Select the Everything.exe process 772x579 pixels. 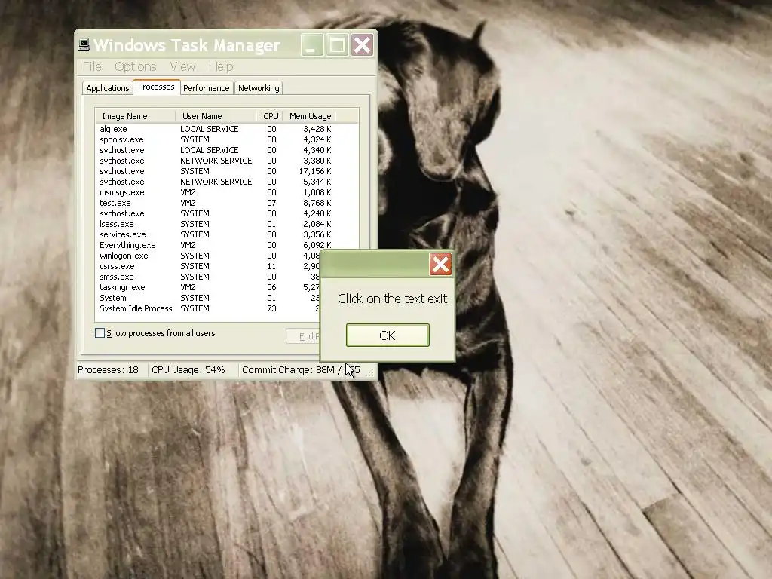[x=216, y=245]
